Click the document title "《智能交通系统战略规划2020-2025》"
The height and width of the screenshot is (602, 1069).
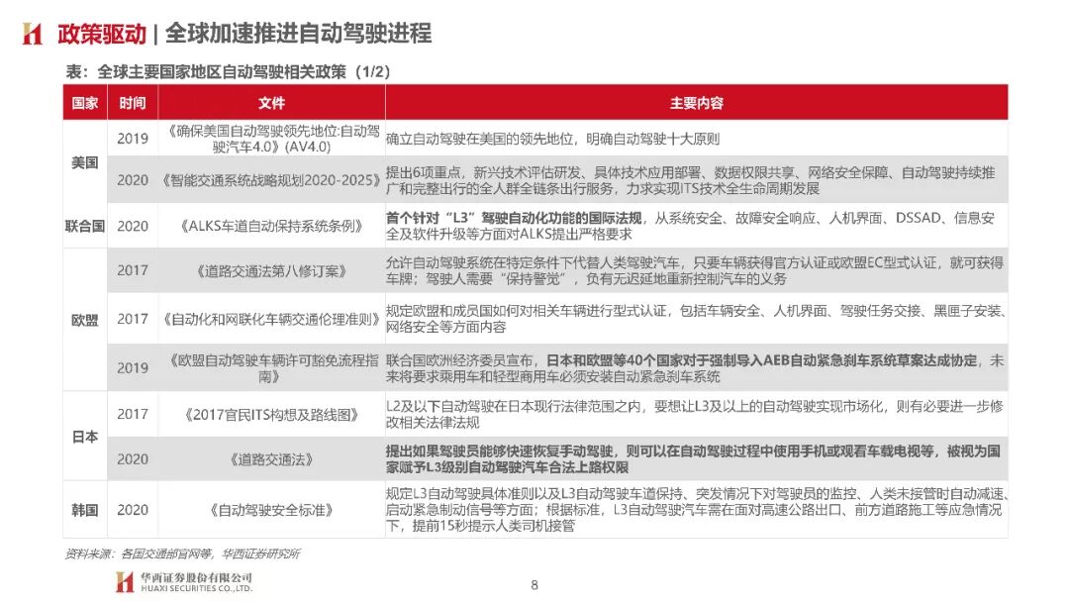pyautogui.click(x=268, y=181)
